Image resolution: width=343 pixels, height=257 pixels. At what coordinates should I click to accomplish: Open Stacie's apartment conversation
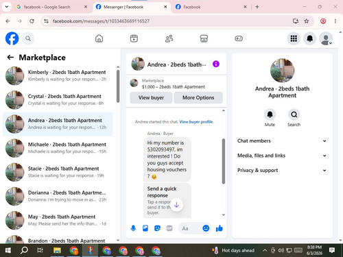(x=58, y=172)
